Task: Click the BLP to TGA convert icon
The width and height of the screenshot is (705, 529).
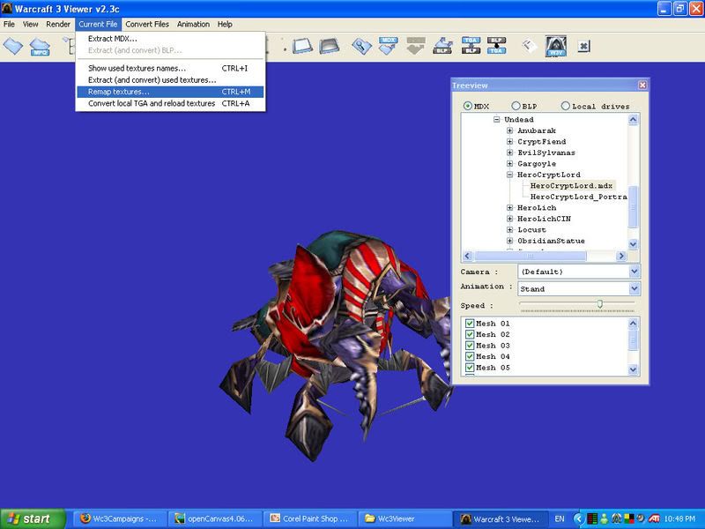Action: [496, 46]
